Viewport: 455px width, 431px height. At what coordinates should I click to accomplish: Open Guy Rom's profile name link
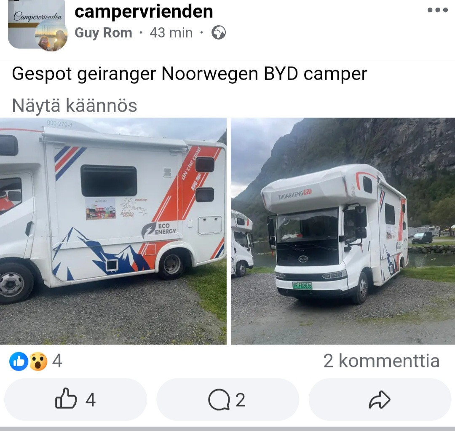click(103, 33)
